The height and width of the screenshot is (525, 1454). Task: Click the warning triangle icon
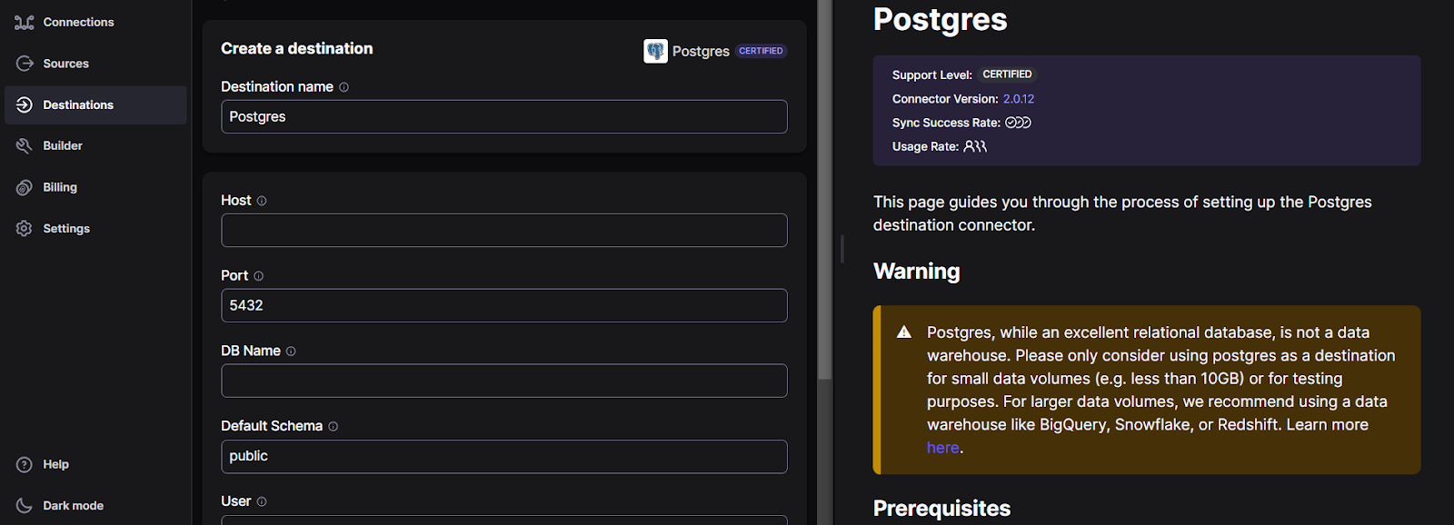pos(904,332)
